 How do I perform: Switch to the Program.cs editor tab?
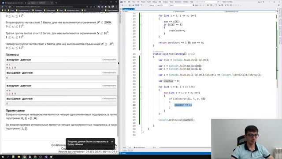pos(127,9)
